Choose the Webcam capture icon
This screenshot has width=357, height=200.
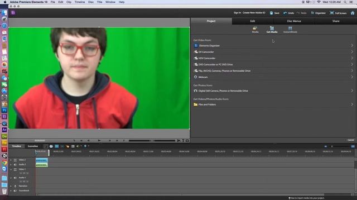point(195,77)
